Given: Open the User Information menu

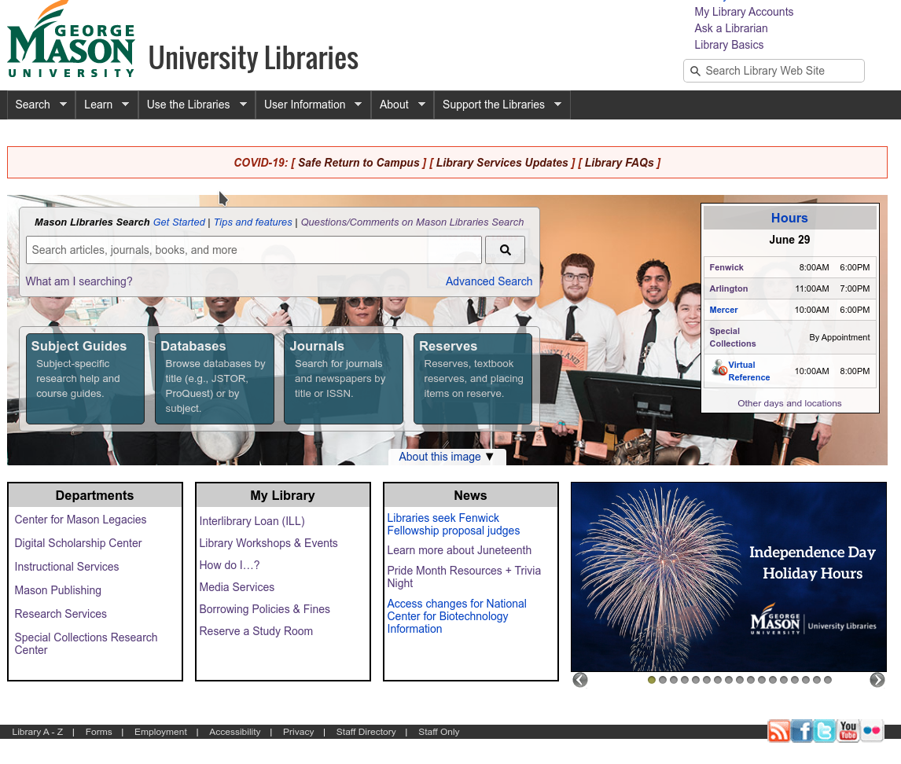Looking at the screenshot, I should coord(313,105).
